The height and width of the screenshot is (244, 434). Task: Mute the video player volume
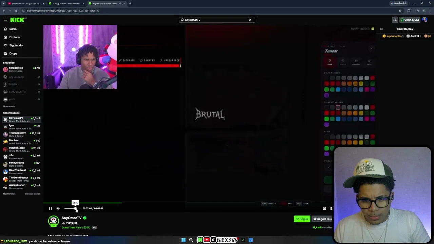tap(58, 208)
